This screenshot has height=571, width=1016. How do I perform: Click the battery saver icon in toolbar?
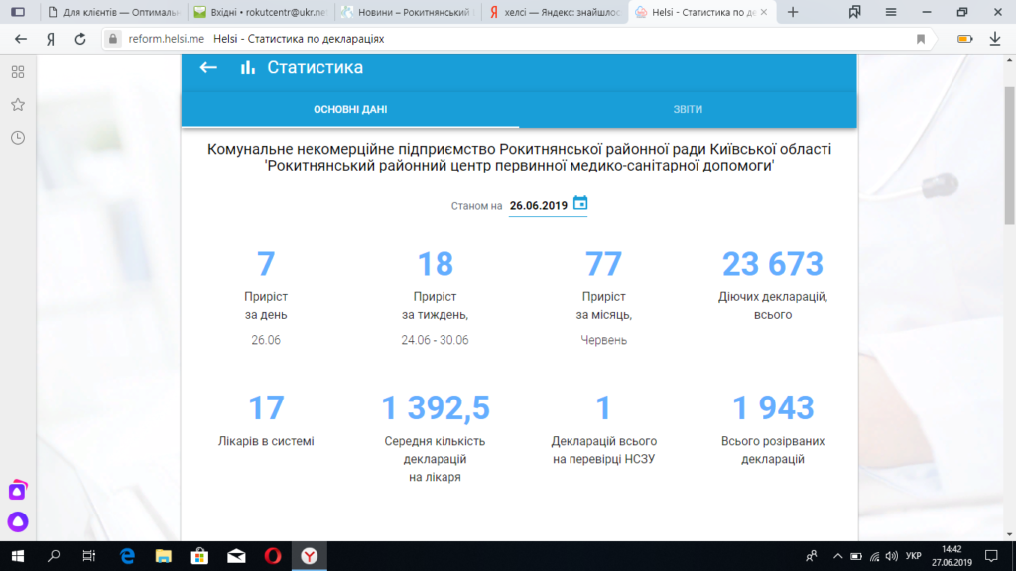[x=964, y=39]
